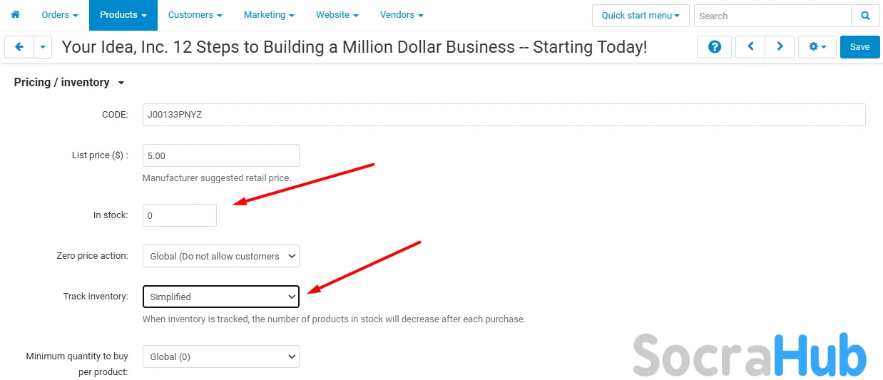Screen dimensions: 883x380
Task: Open the gear settings menu
Action: [817, 47]
